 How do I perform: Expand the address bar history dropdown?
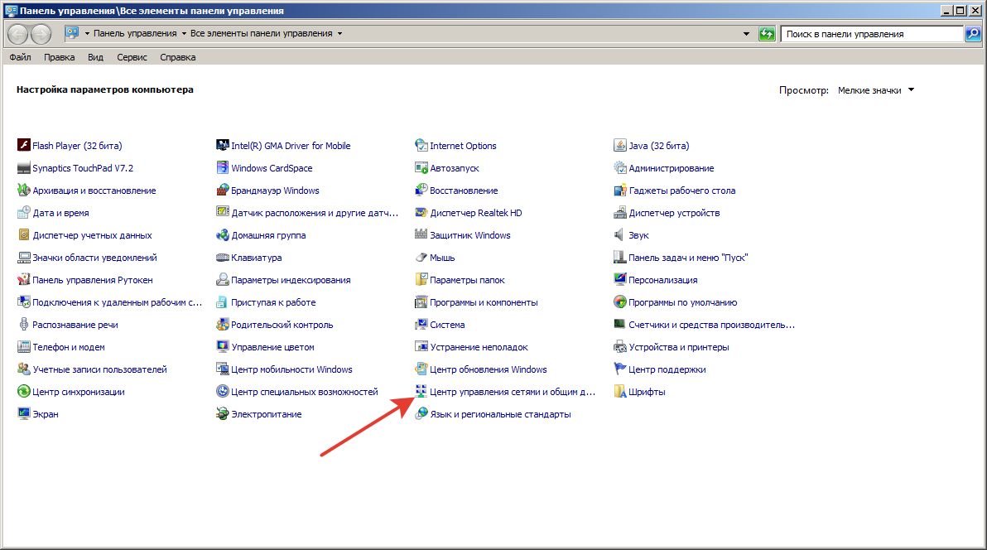click(746, 34)
